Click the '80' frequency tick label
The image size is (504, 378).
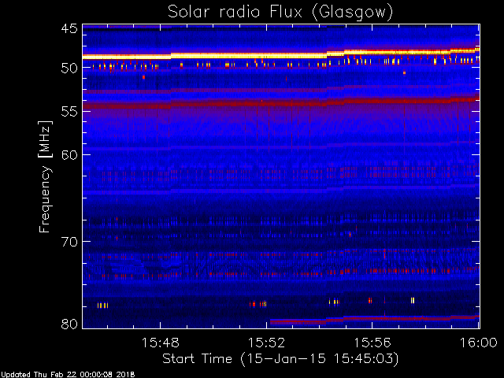[x=69, y=324]
